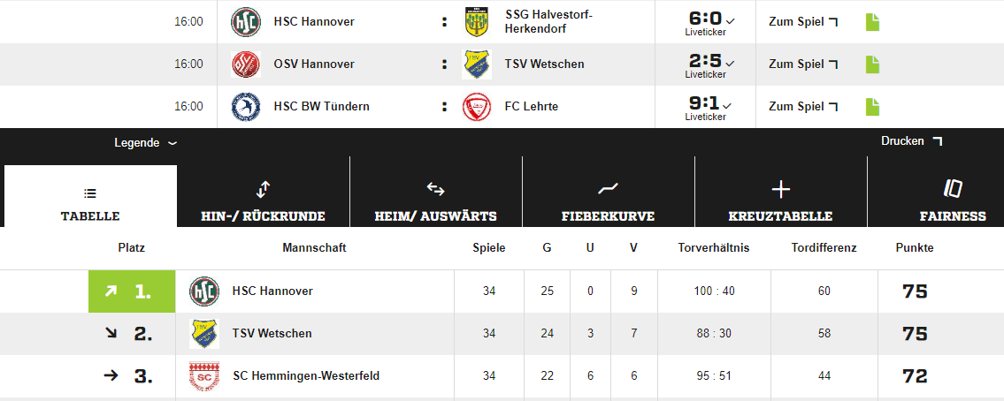
Task: Expand the Legende section
Action: point(145,143)
